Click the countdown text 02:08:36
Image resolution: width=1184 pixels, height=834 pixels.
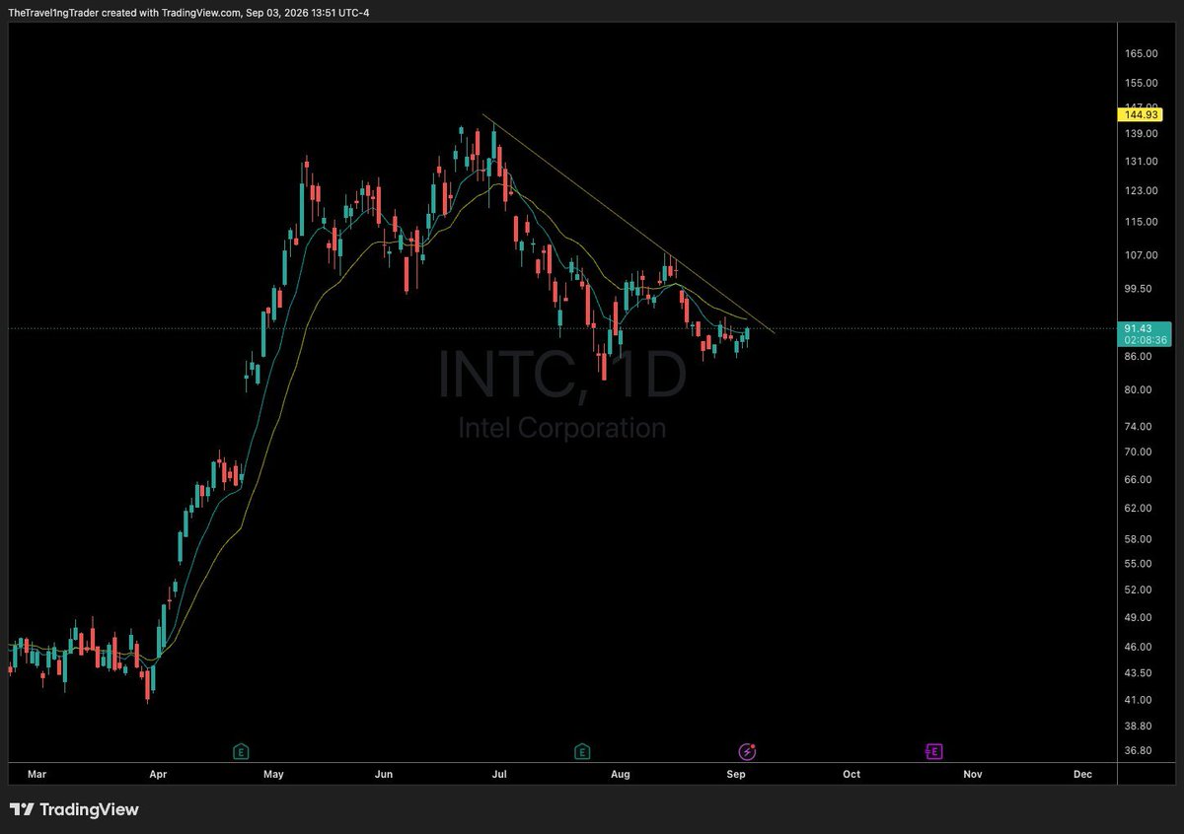coord(1144,340)
